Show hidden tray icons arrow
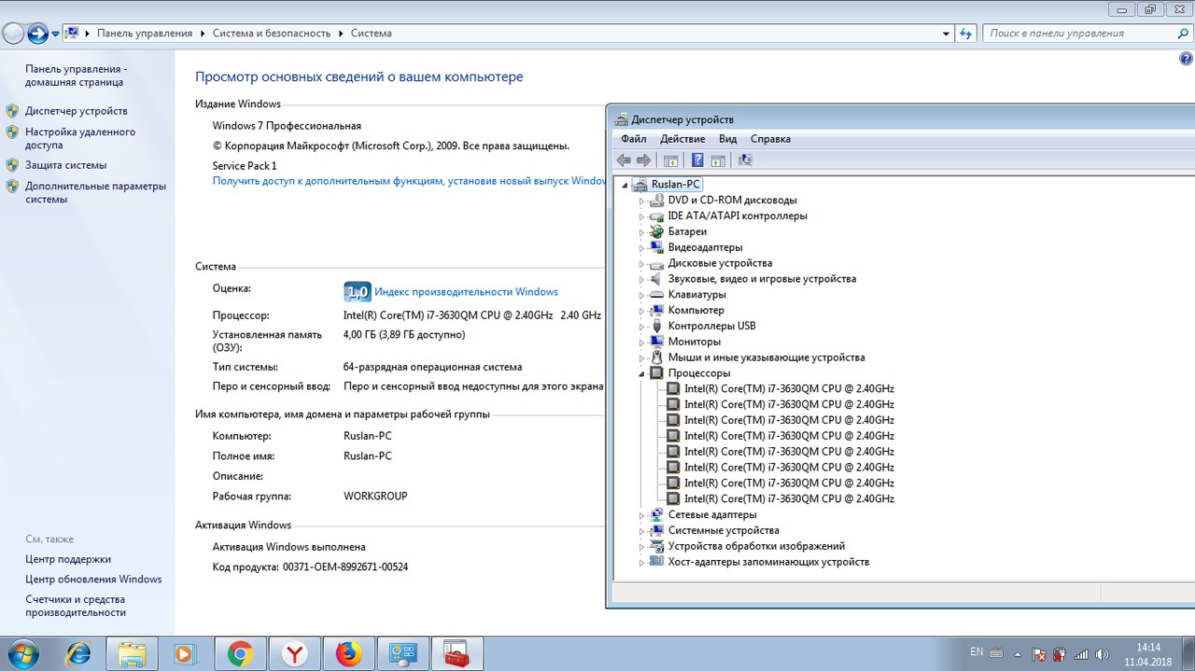 click(1018, 654)
